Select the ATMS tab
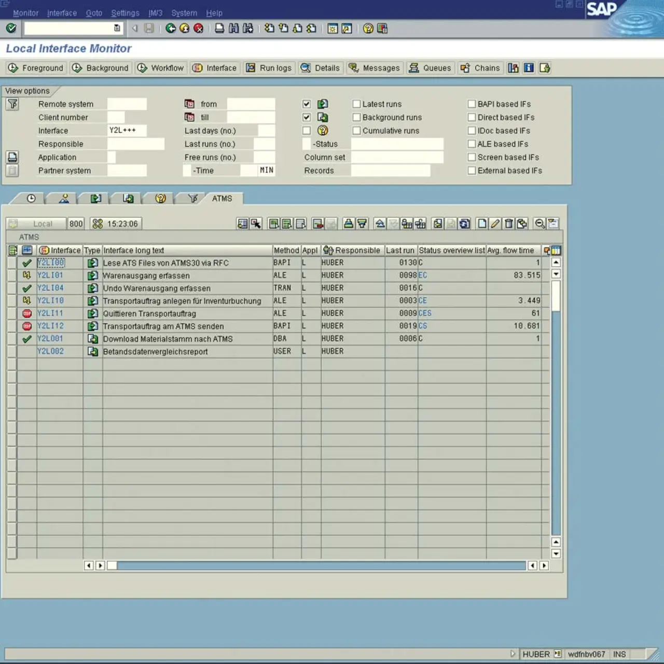The image size is (664, 664). (222, 199)
